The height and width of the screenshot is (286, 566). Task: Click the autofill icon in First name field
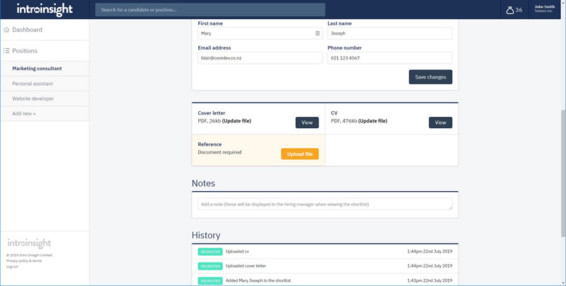pos(318,33)
